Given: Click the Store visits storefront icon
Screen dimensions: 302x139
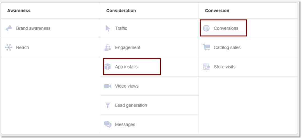Looking at the screenshot, I should (x=206, y=67).
